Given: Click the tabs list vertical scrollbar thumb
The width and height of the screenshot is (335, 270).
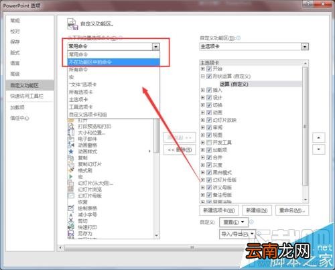Looking at the screenshot, I should point(305,126).
